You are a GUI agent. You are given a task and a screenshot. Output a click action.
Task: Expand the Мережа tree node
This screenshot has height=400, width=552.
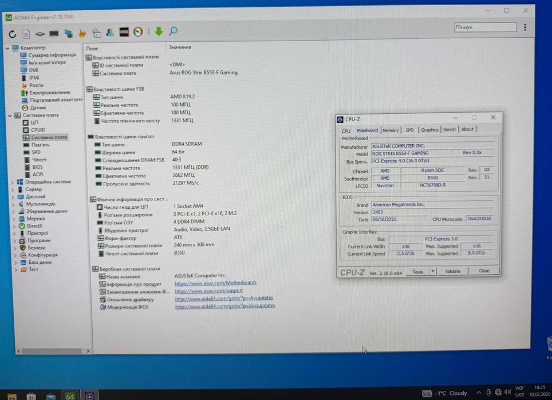click(x=14, y=219)
